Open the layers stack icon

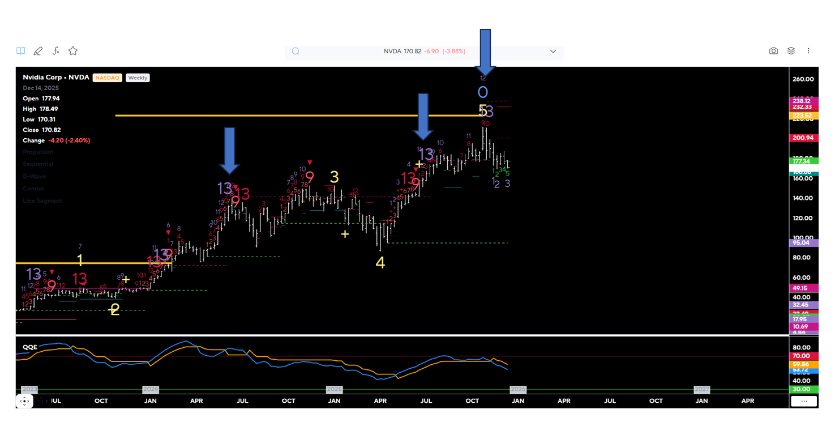coord(791,51)
